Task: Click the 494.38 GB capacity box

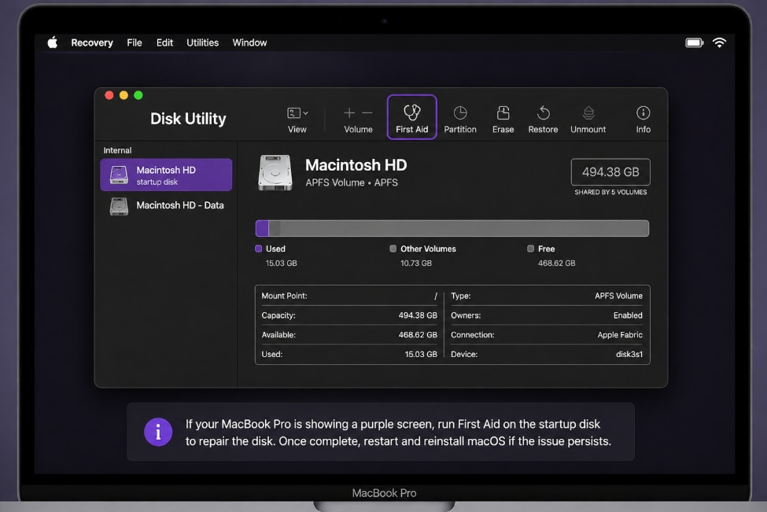Action: [610, 171]
